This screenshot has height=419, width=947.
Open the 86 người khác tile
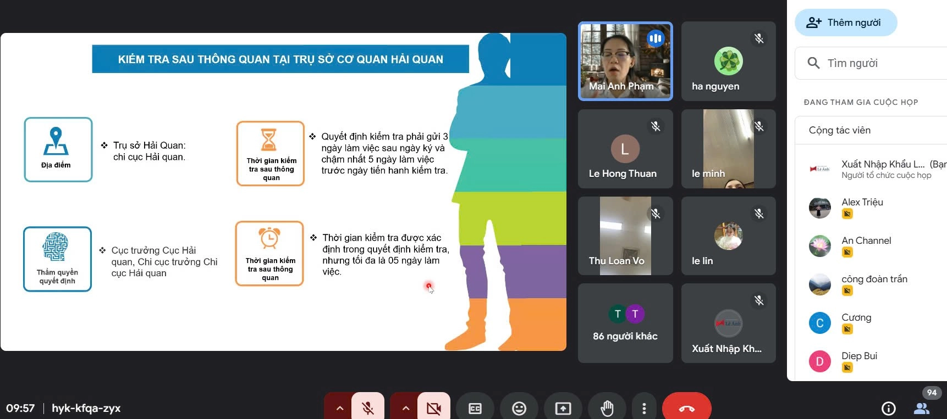[625, 323]
